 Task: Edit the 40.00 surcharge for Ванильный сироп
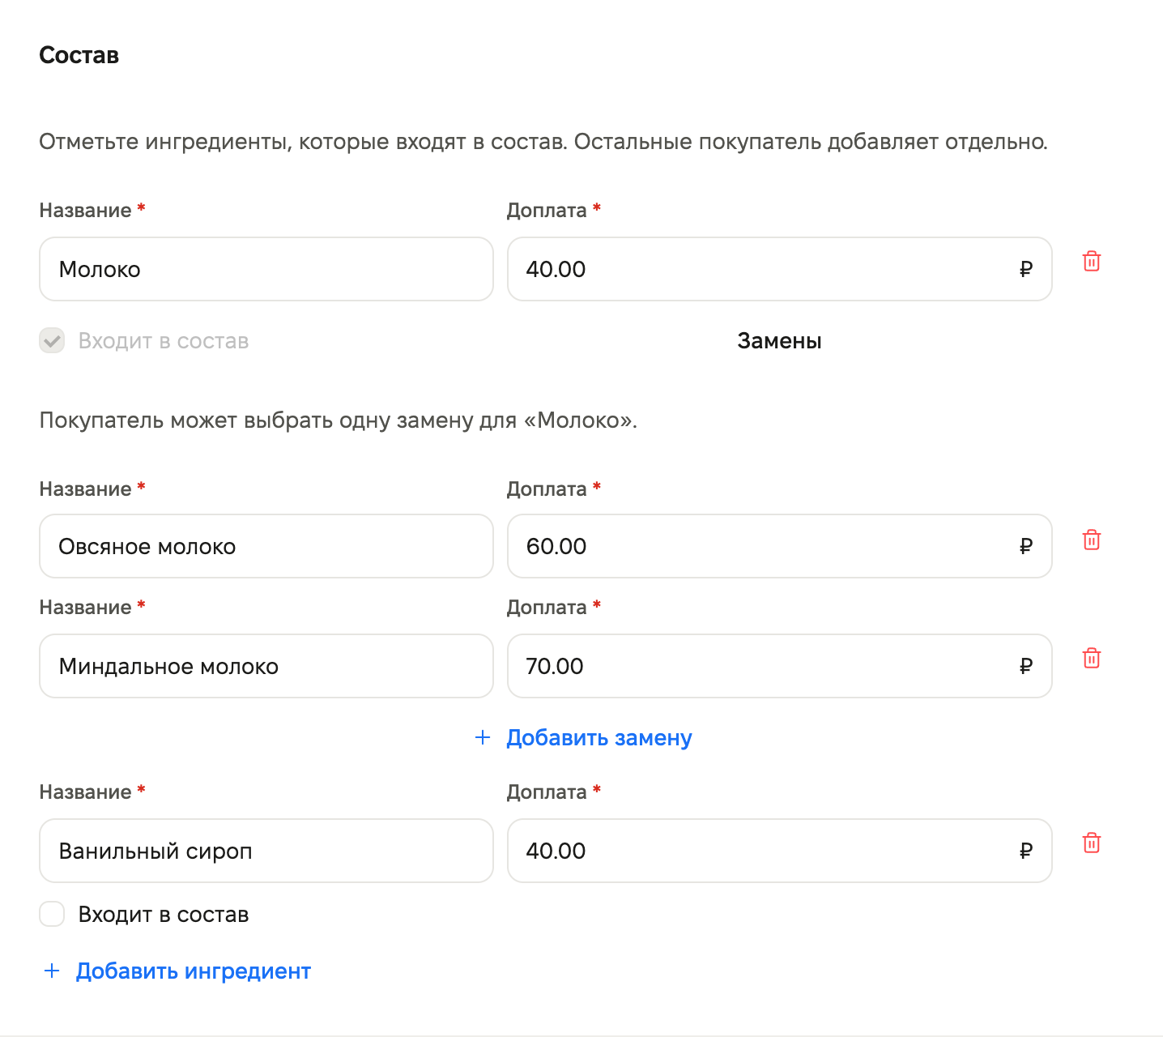point(779,851)
